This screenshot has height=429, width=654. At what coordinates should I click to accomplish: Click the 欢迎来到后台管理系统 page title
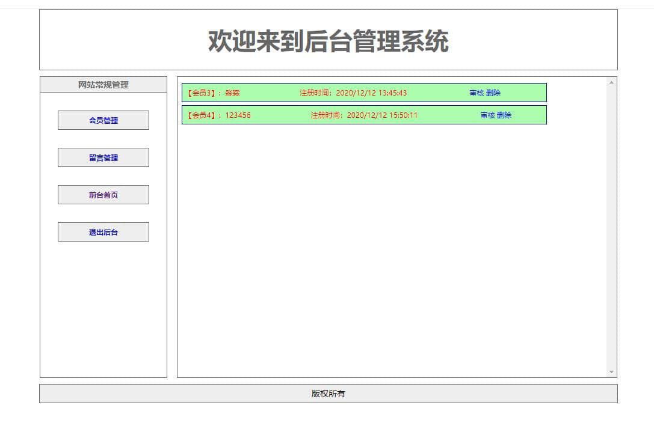coord(329,41)
